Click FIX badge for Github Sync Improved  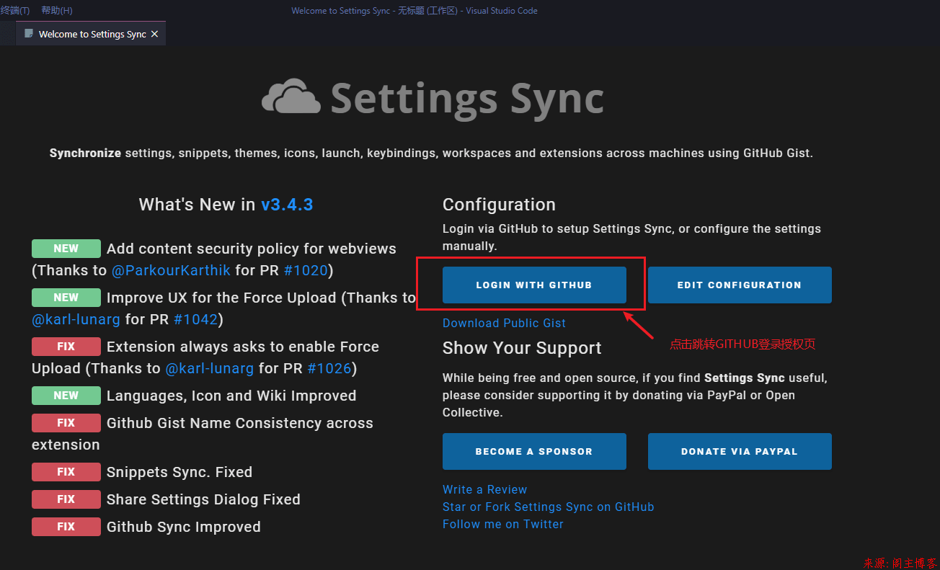tap(66, 527)
